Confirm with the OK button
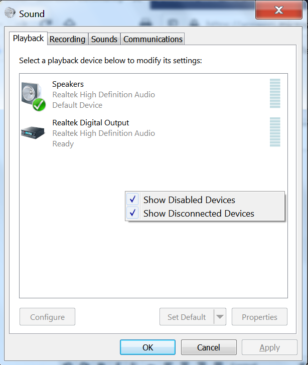 (x=147, y=347)
